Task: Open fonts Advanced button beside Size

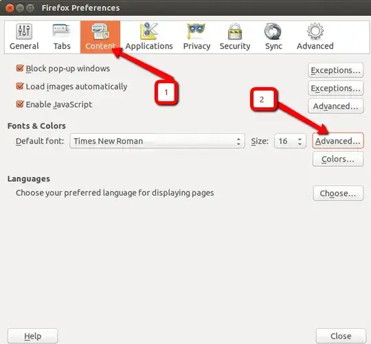Action: [x=338, y=141]
